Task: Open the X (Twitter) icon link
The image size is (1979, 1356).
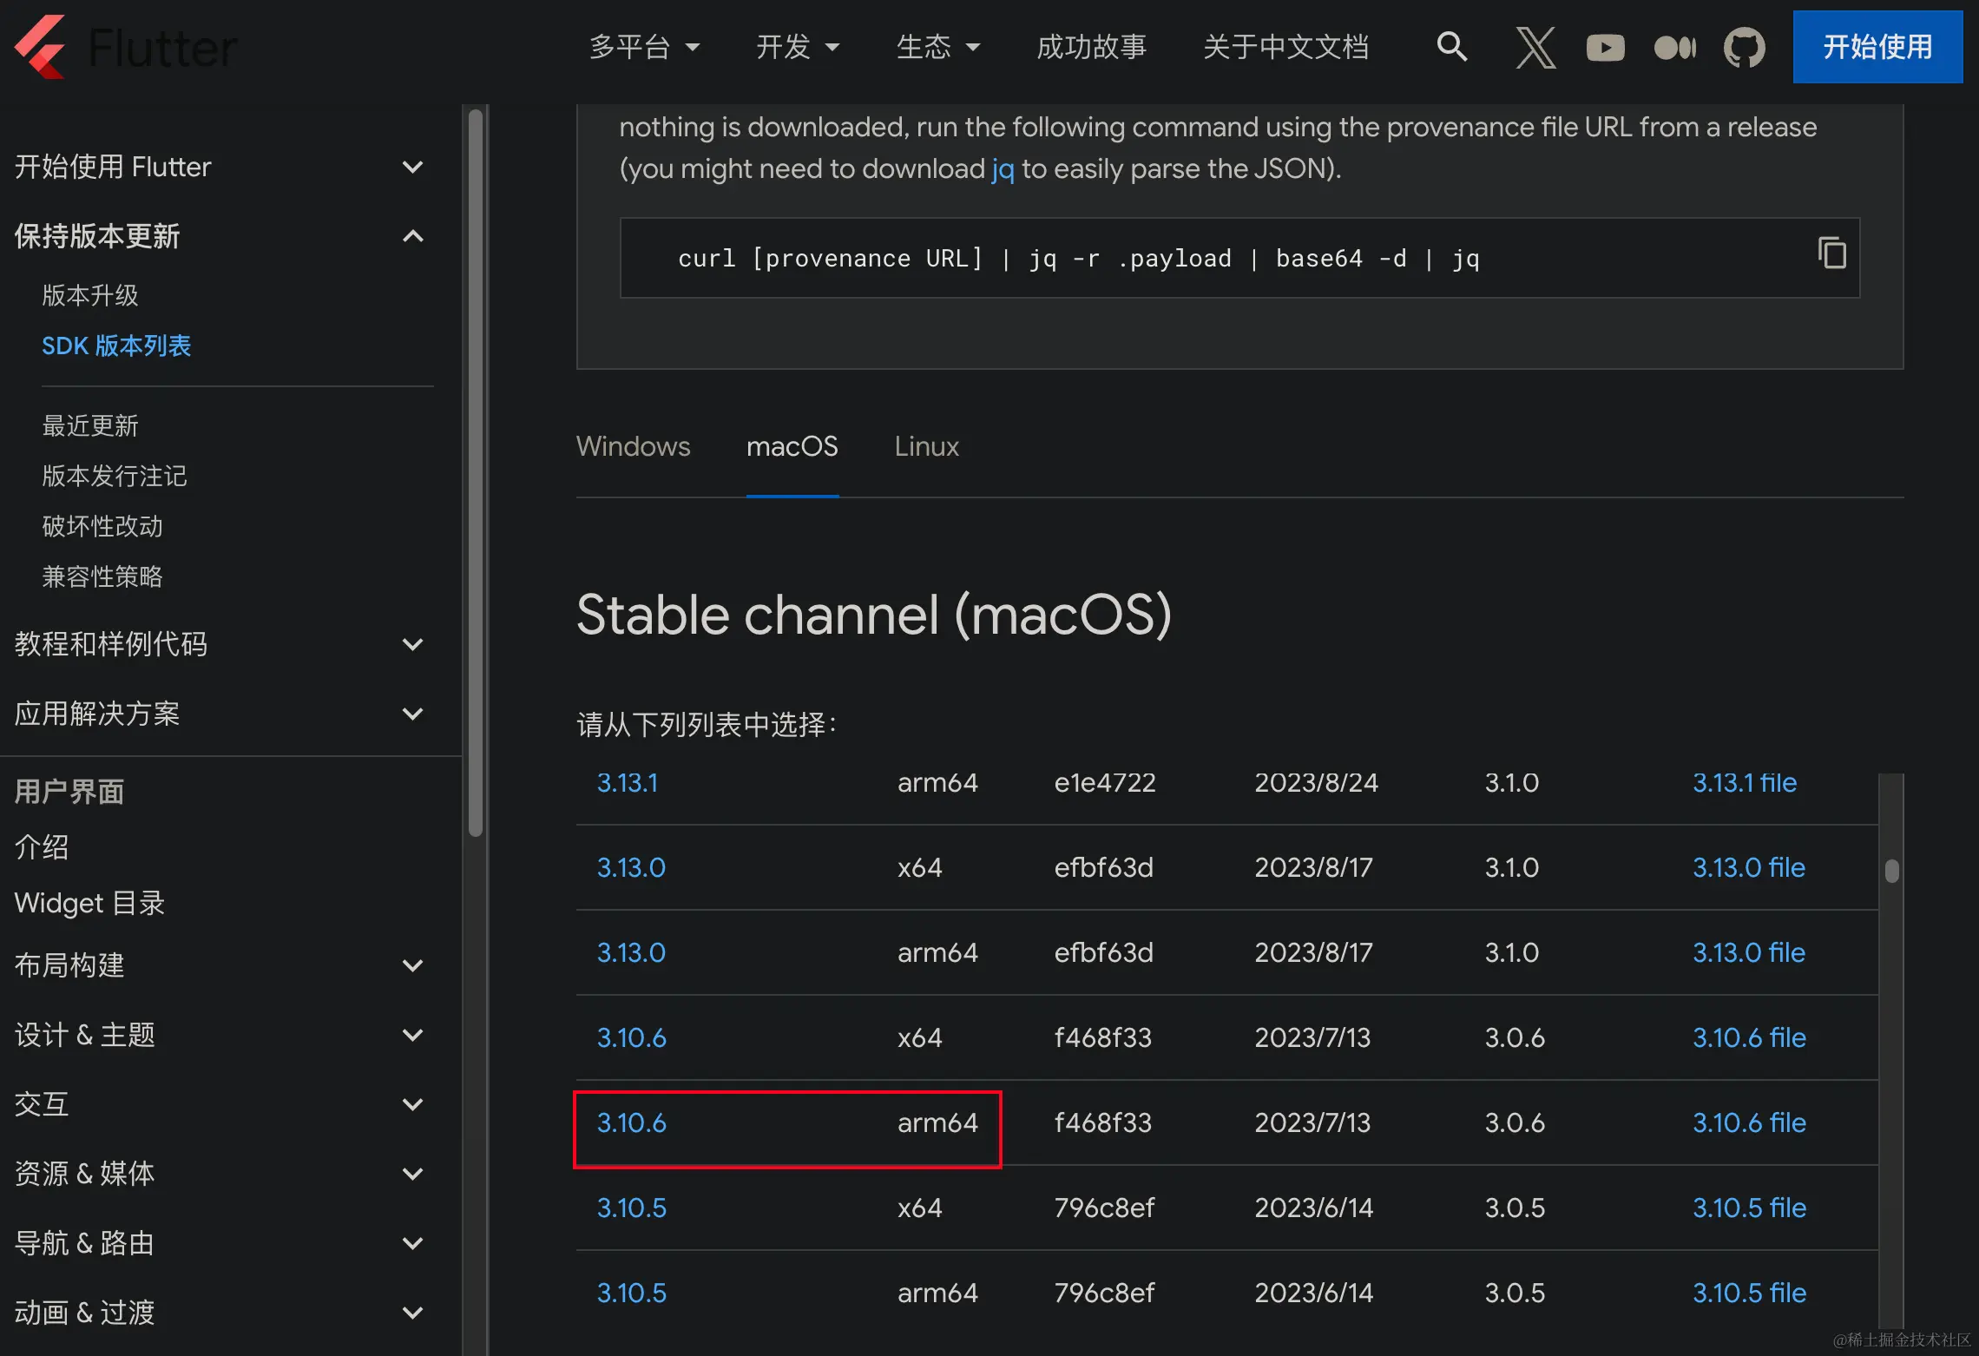Action: pos(1535,47)
